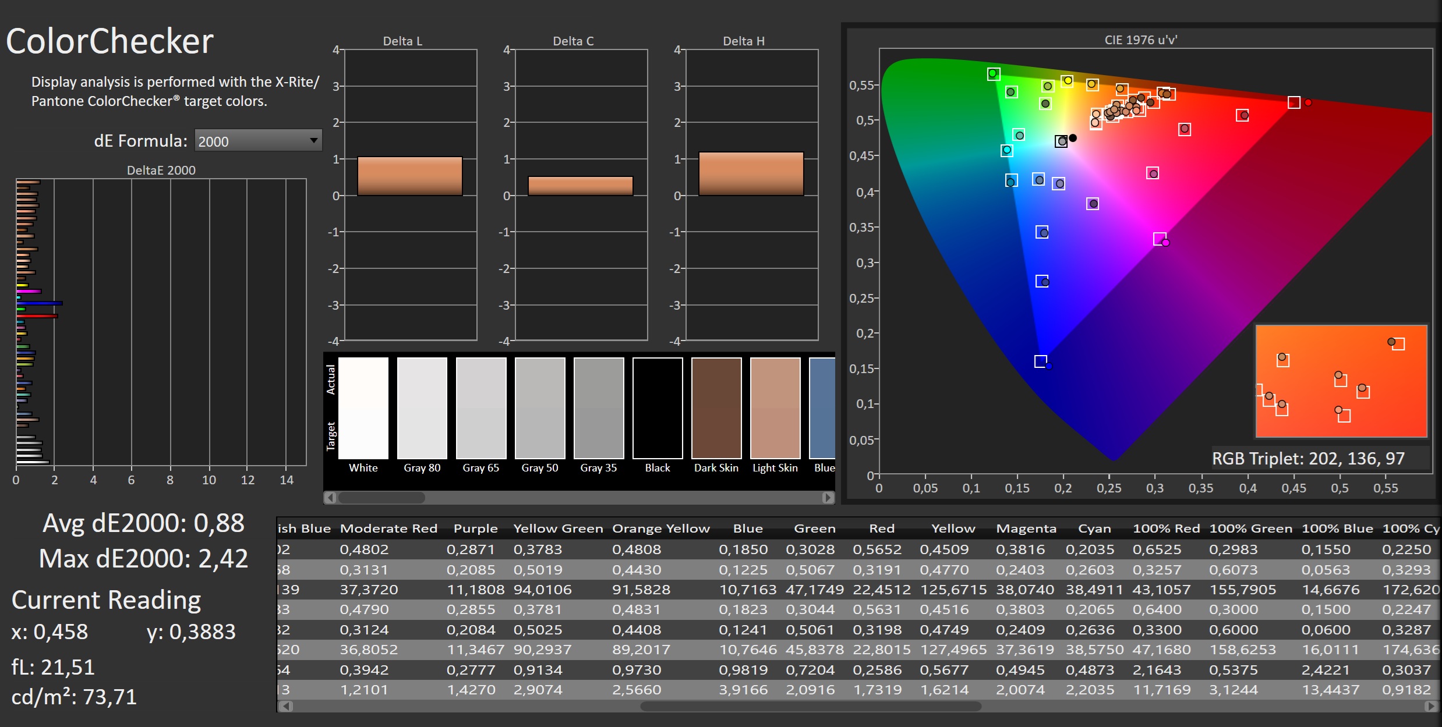Select the Dark Skin swatch

point(716,407)
